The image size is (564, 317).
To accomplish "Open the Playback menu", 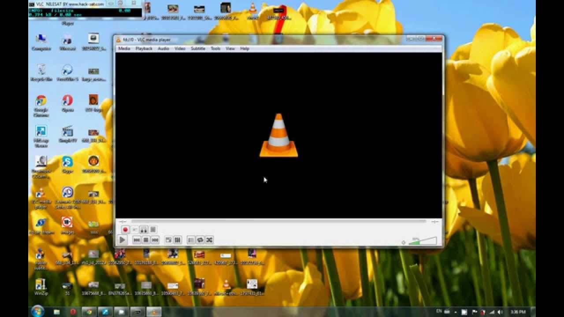I will (x=144, y=48).
